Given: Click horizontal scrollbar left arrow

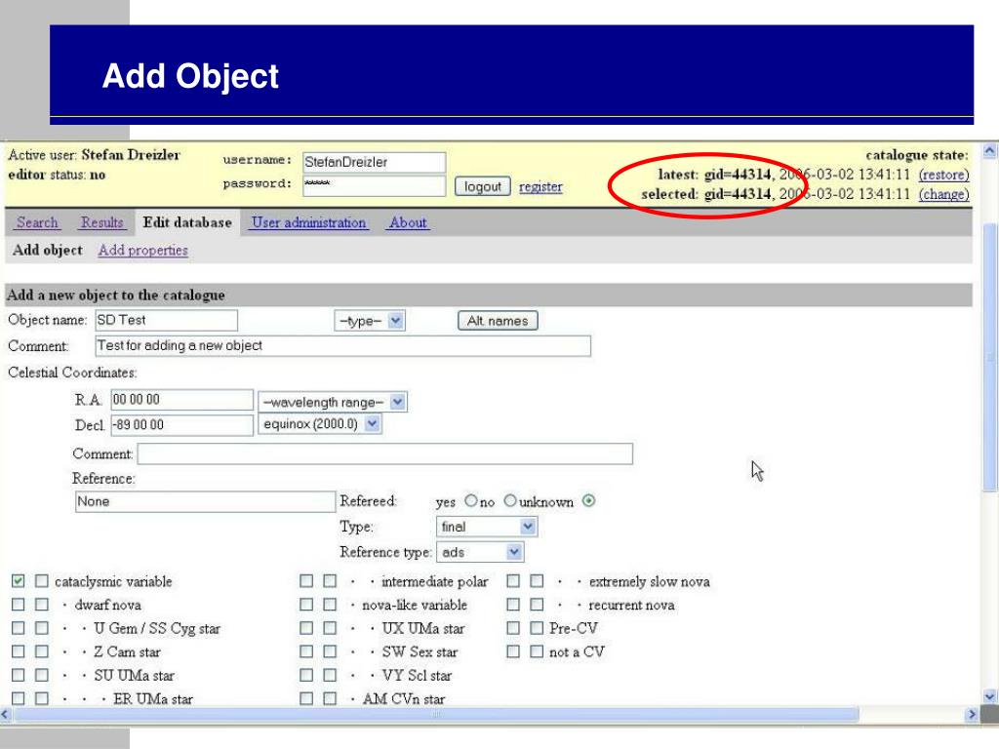Looking at the screenshot, I should (5, 715).
